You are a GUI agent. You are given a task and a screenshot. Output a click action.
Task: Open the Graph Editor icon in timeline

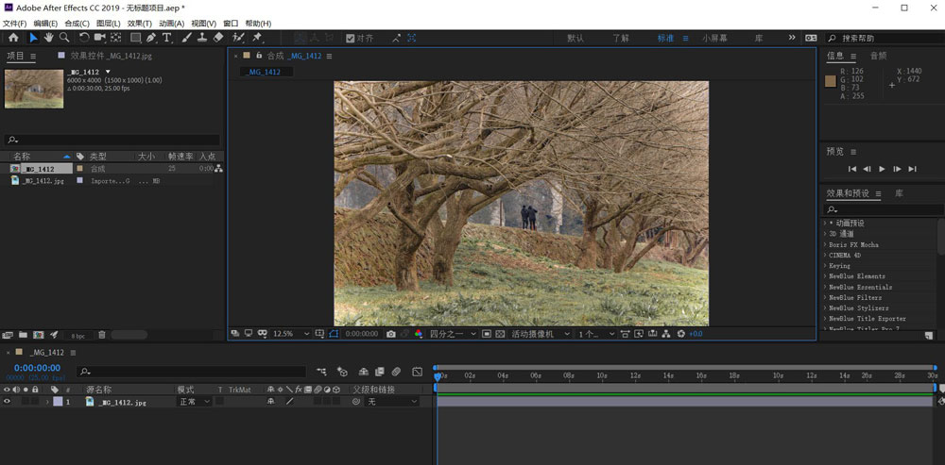[417, 372]
